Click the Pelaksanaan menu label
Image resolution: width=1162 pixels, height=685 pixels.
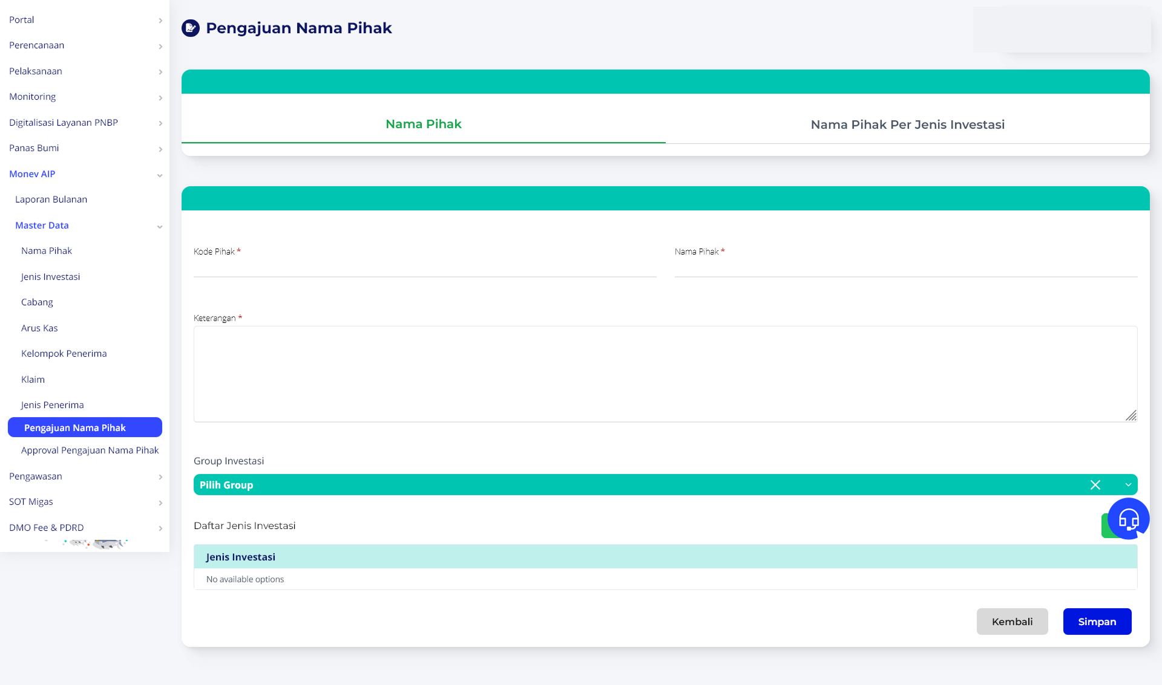(x=36, y=71)
